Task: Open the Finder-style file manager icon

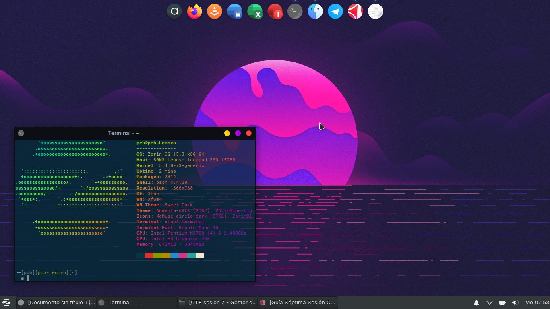Action: tap(315, 12)
